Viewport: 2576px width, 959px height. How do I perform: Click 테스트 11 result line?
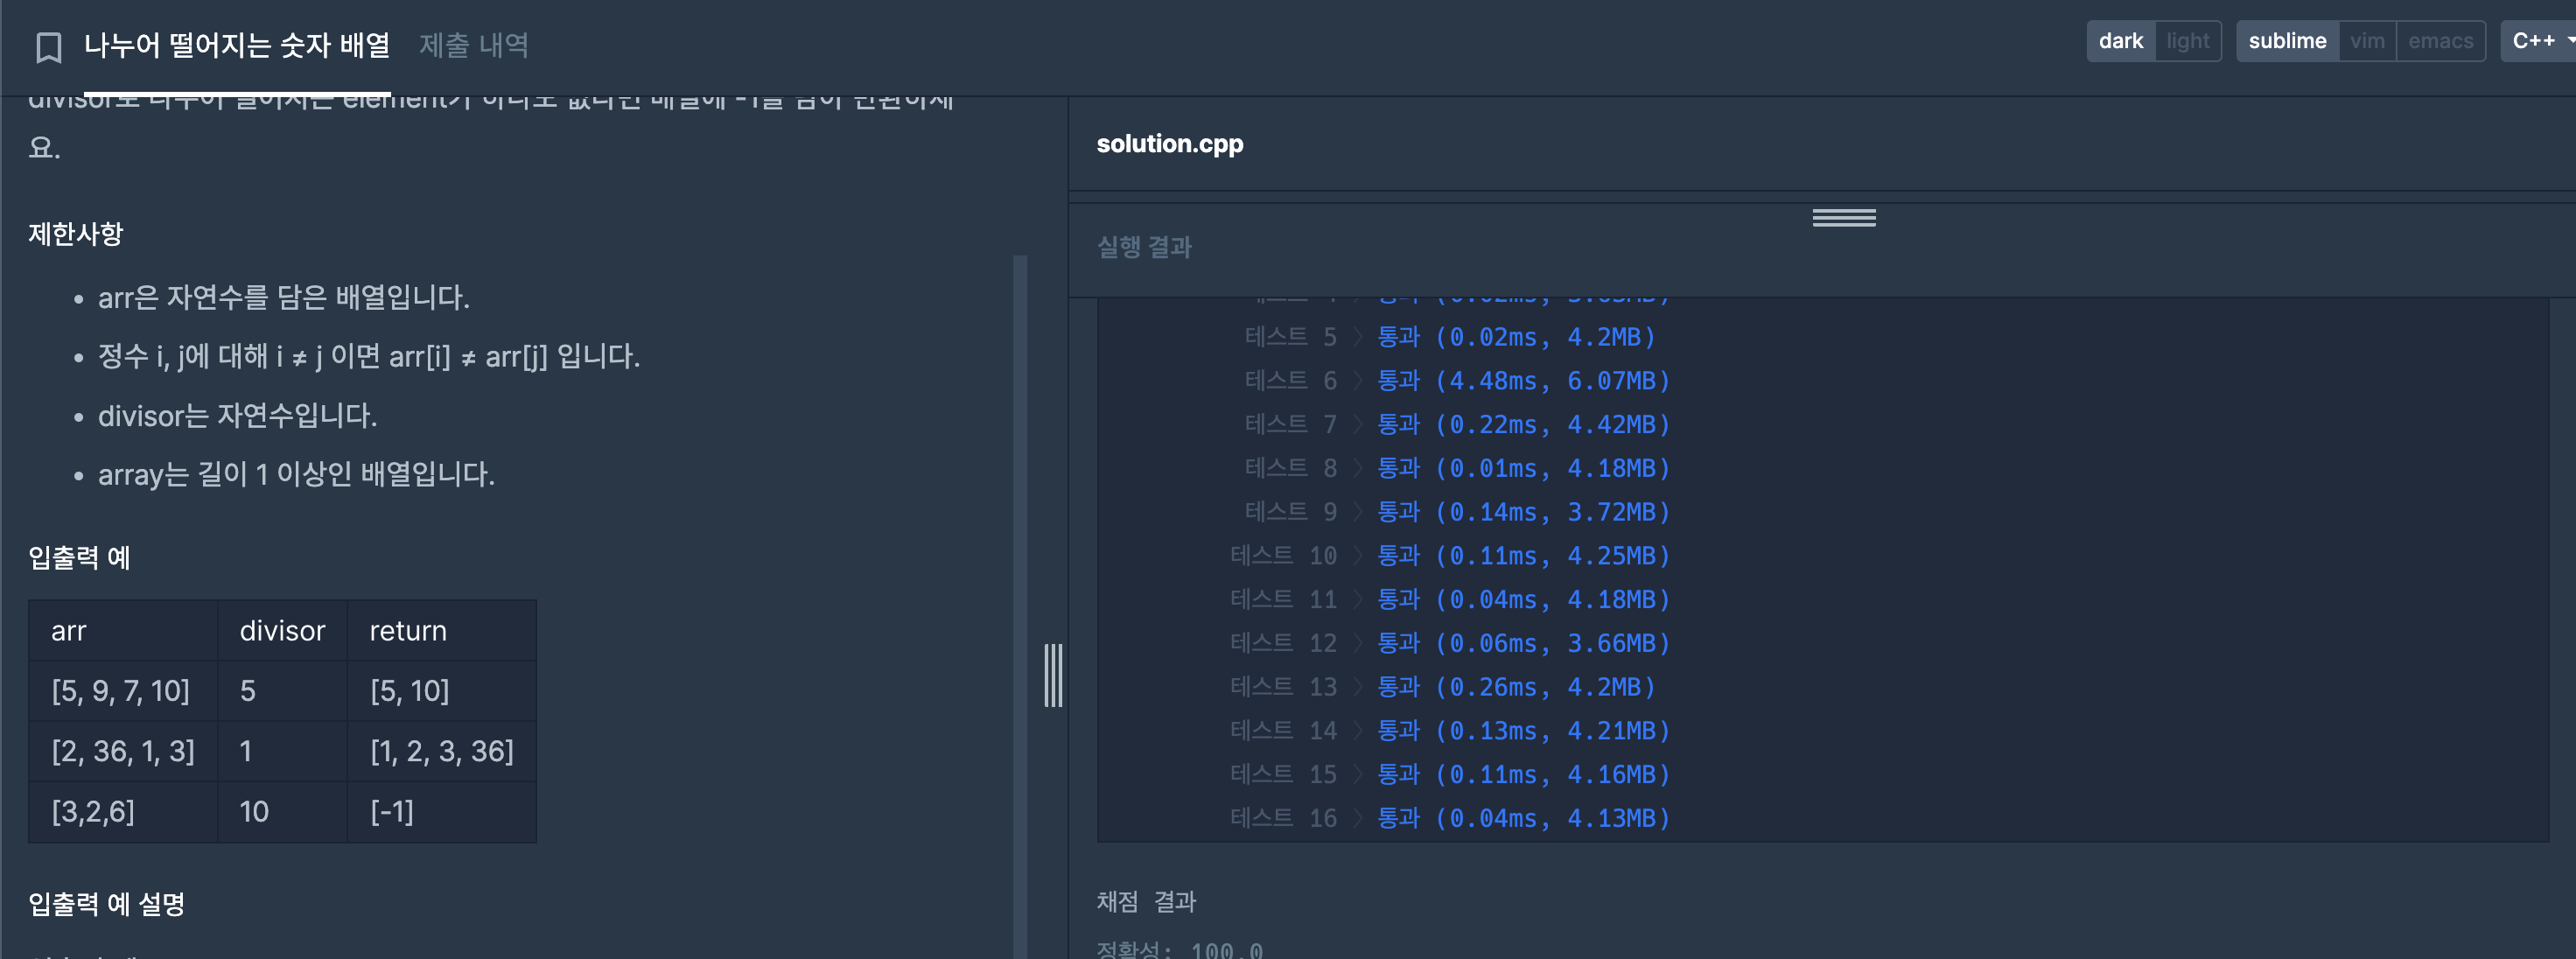tap(1450, 600)
